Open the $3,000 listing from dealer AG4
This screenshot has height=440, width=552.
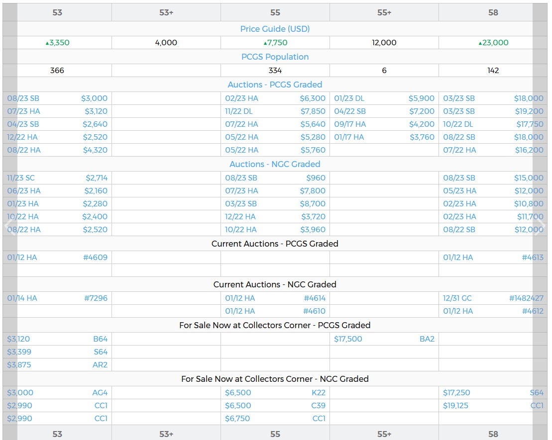pos(57,392)
